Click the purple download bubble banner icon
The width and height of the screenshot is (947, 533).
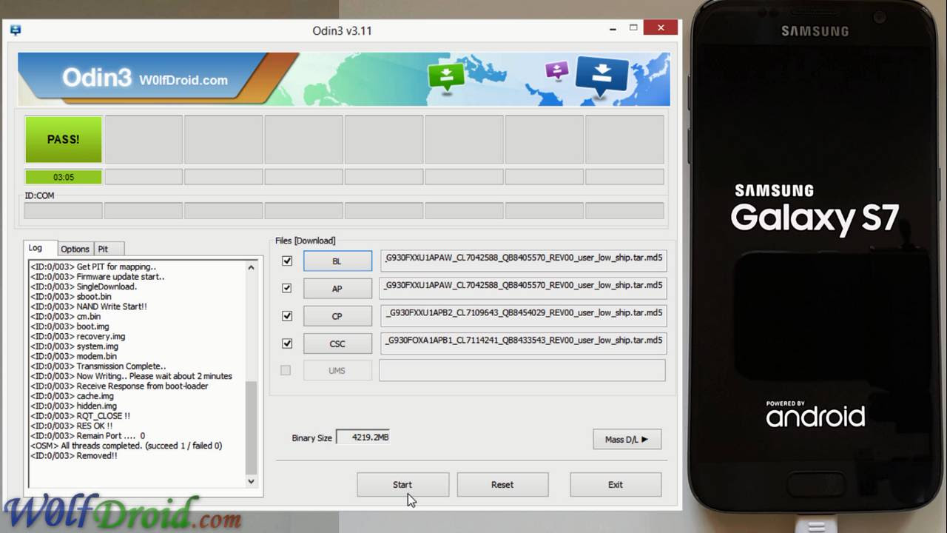pyautogui.click(x=556, y=70)
